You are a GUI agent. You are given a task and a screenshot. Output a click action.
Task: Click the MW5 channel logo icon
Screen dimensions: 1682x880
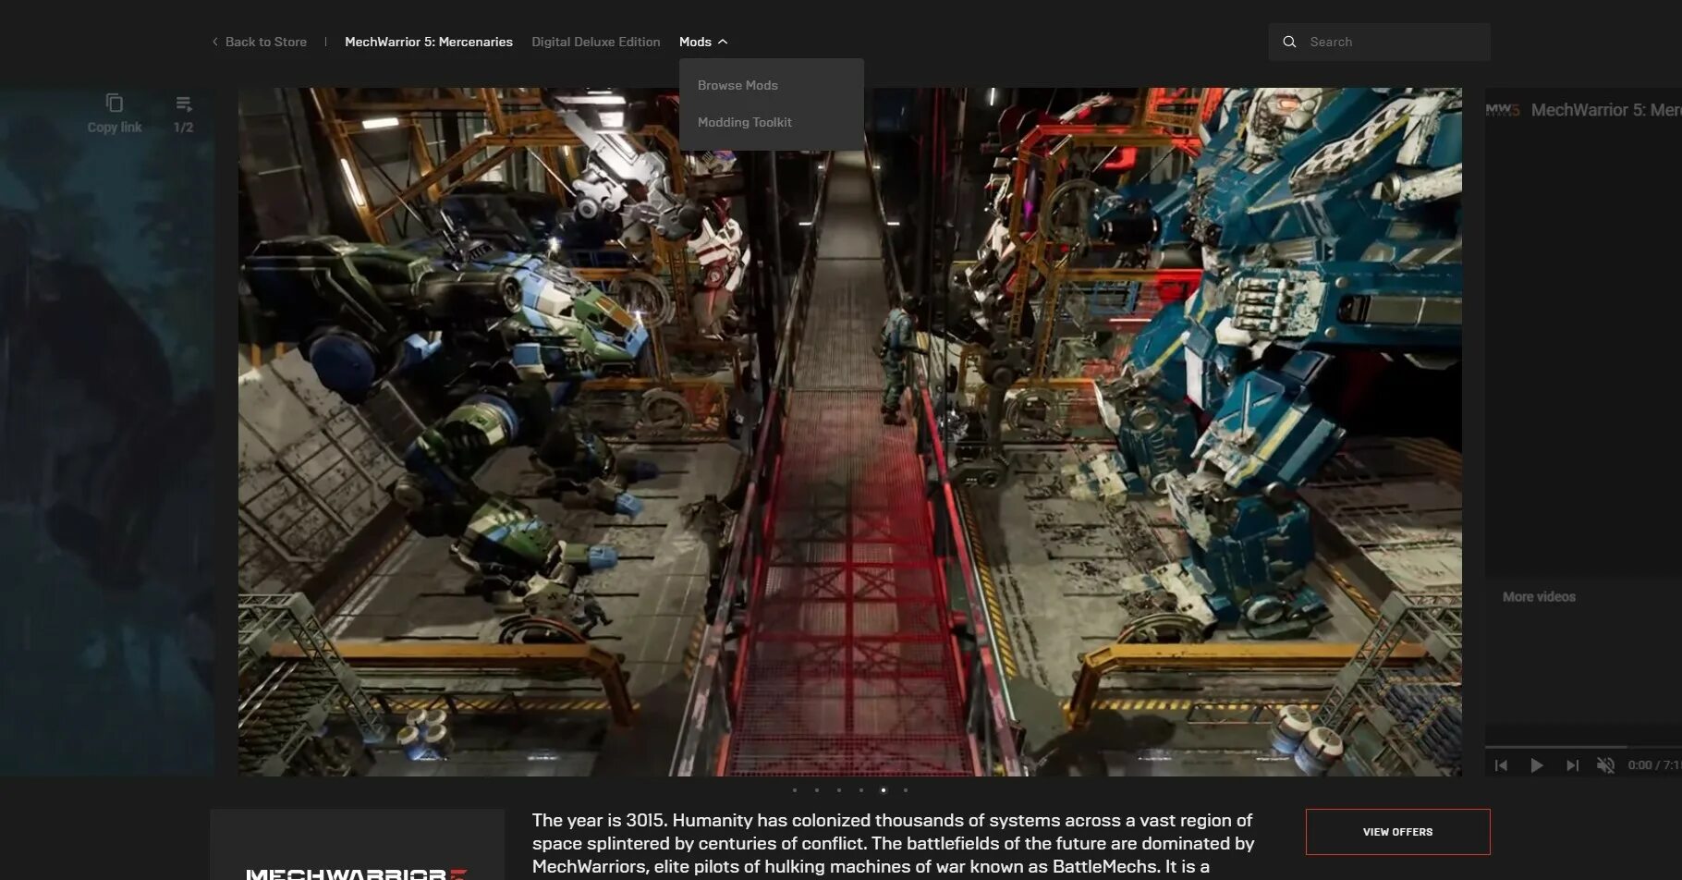click(x=1503, y=110)
